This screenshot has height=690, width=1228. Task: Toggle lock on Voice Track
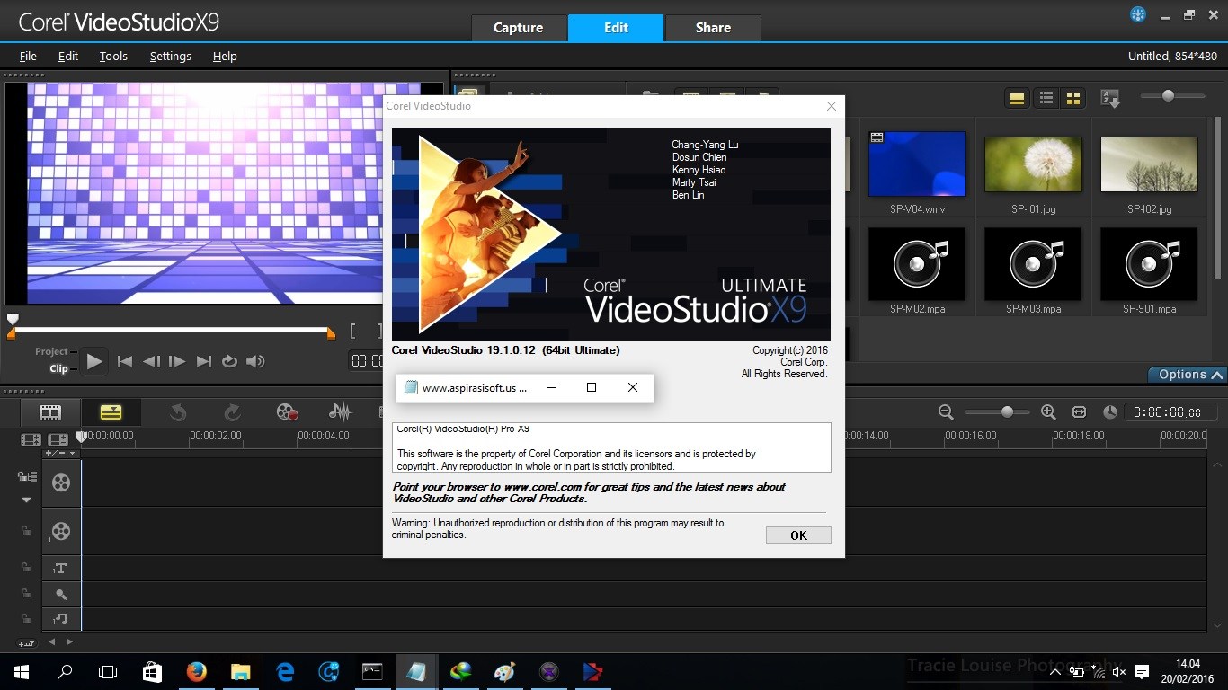click(x=26, y=593)
